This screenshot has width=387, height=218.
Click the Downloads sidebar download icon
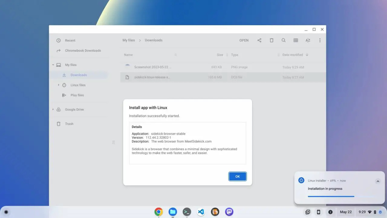pos(64,75)
